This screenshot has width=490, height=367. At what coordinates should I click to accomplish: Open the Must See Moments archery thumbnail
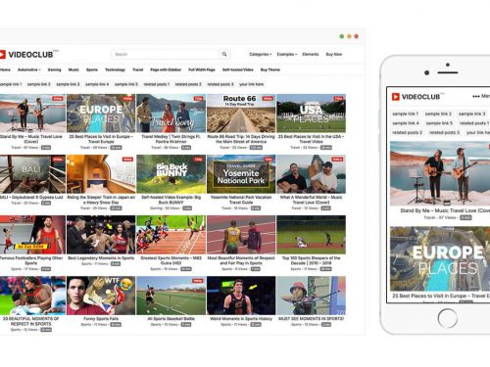[x=311, y=296]
